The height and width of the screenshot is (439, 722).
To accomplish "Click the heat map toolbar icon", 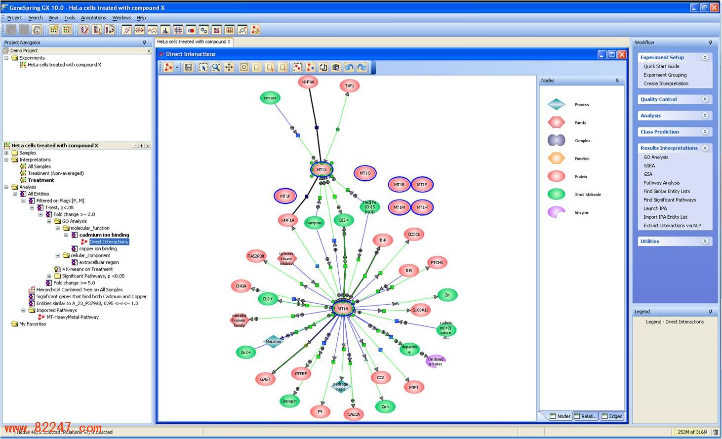I will (x=217, y=30).
